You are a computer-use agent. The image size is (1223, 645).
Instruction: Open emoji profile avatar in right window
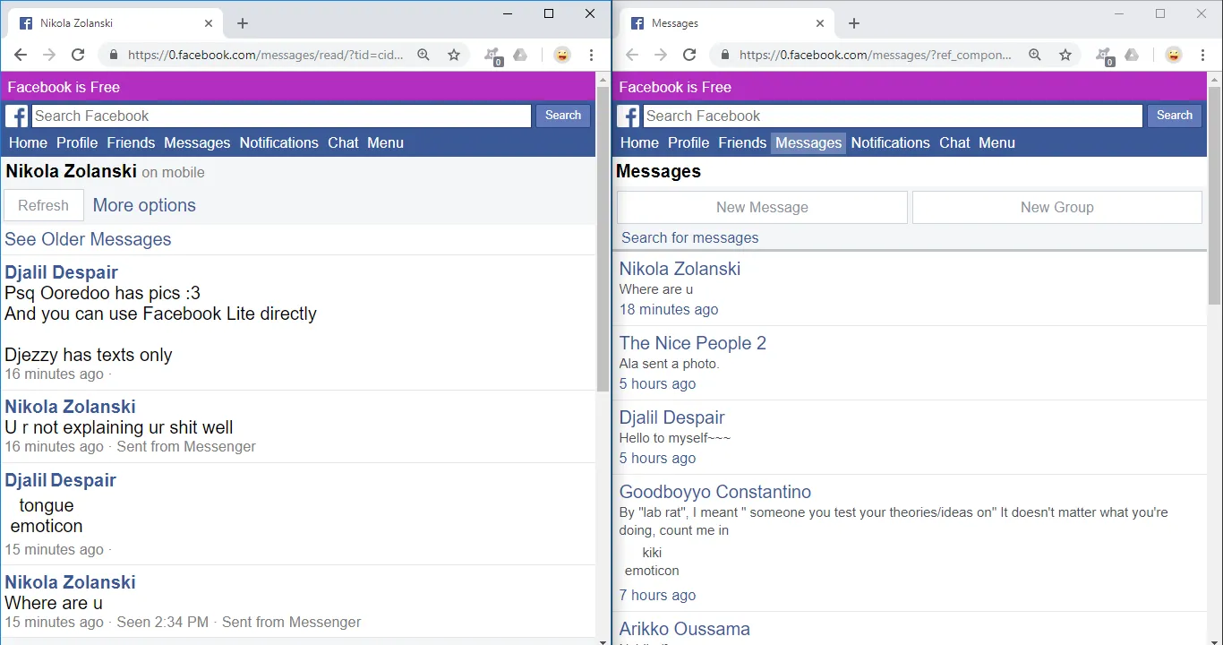[x=1174, y=55]
